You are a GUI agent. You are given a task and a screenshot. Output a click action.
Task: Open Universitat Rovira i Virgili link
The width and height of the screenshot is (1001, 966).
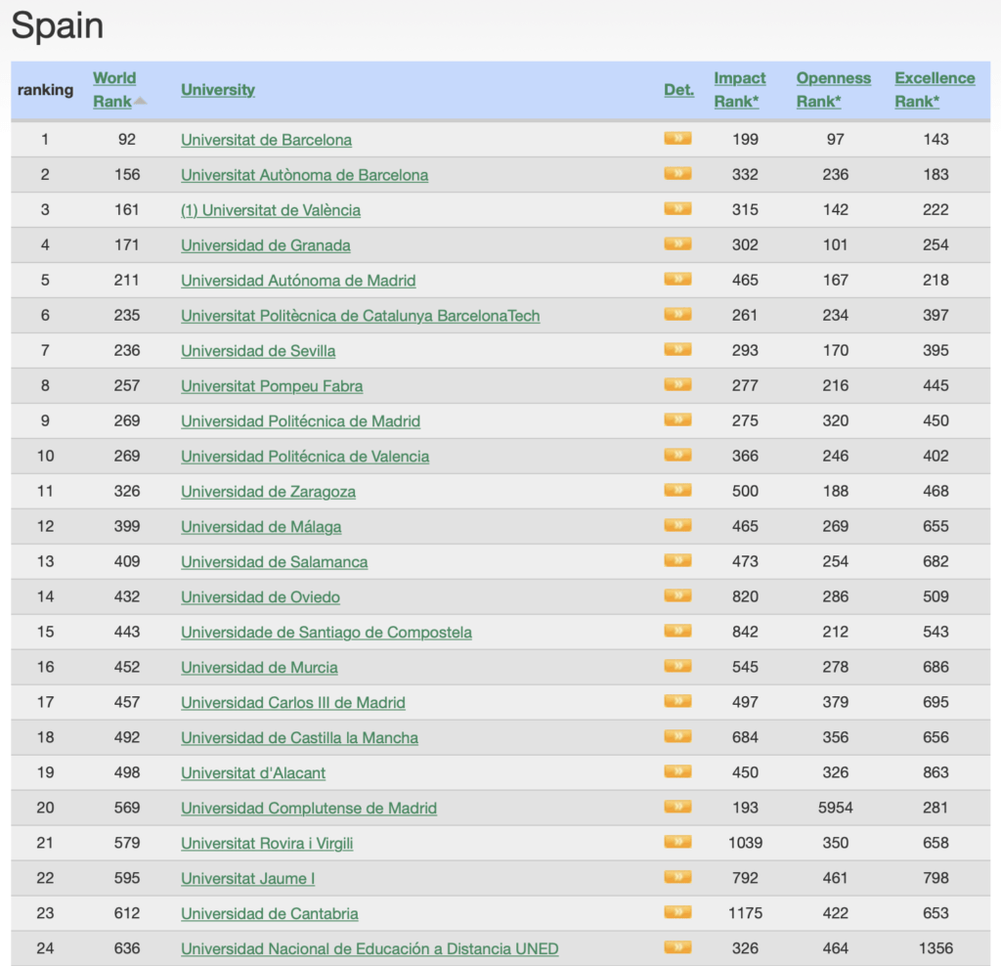click(267, 842)
